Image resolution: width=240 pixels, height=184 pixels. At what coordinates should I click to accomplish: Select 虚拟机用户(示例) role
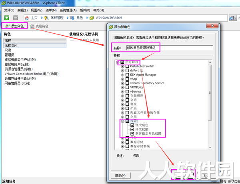[x=17, y=65]
